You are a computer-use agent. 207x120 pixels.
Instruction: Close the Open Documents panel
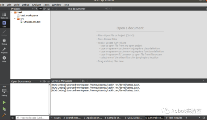coord(49,81)
